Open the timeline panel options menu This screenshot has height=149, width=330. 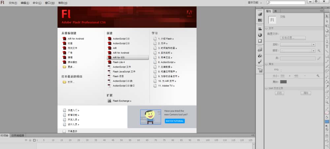point(253,135)
